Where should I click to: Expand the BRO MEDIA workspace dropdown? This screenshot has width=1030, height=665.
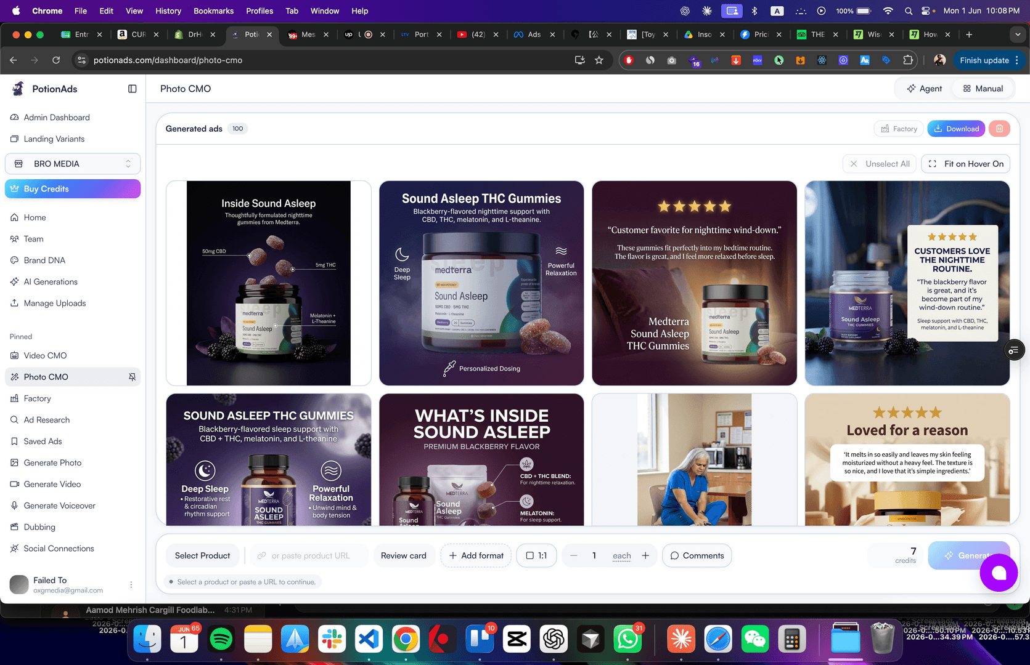pos(73,164)
